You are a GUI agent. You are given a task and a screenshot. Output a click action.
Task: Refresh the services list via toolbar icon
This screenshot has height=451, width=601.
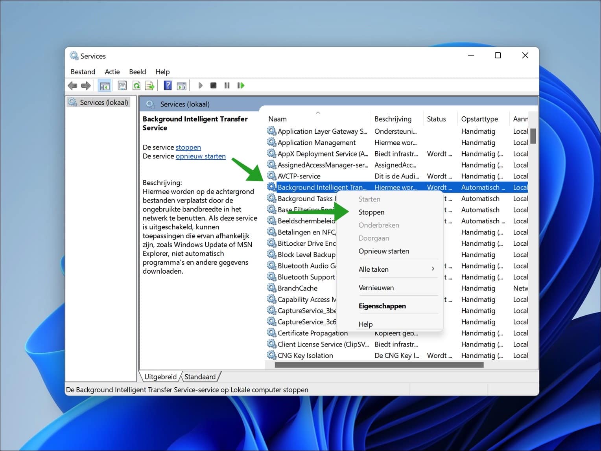point(136,85)
